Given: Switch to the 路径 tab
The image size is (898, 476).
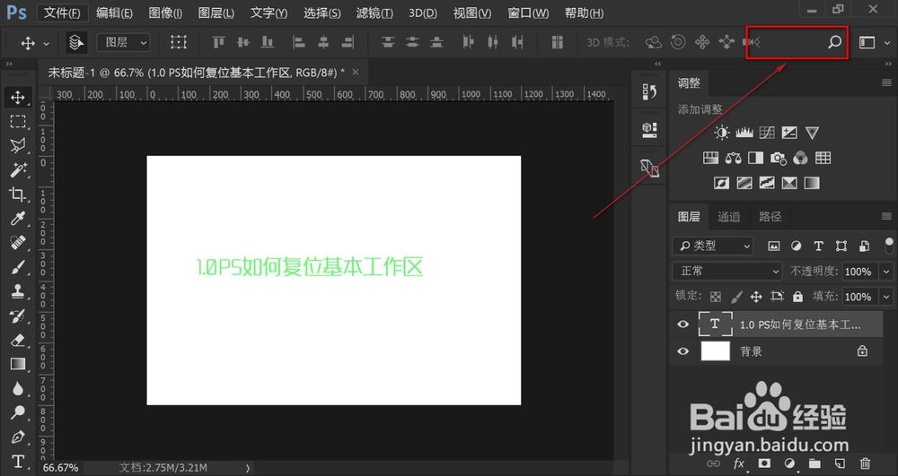Looking at the screenshot, I should (770, 217).
